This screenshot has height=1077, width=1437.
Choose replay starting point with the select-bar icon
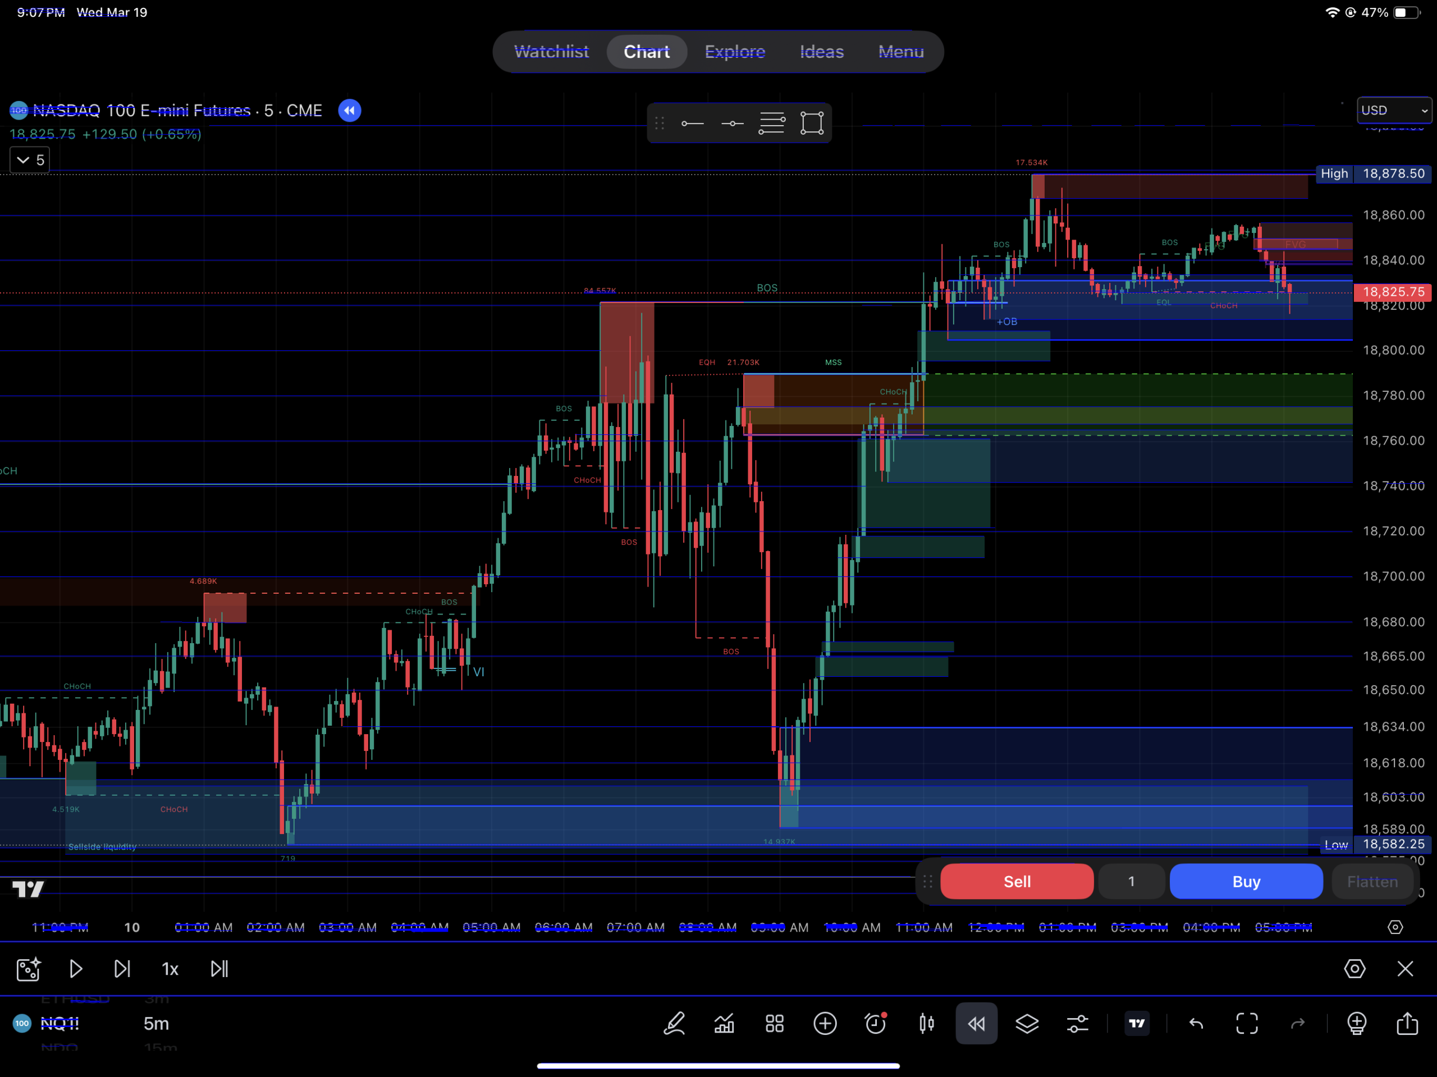pos(29,969)
